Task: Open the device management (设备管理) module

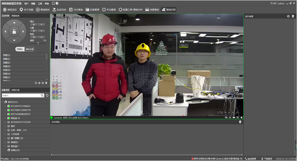Action: click(x=93, y=10)
